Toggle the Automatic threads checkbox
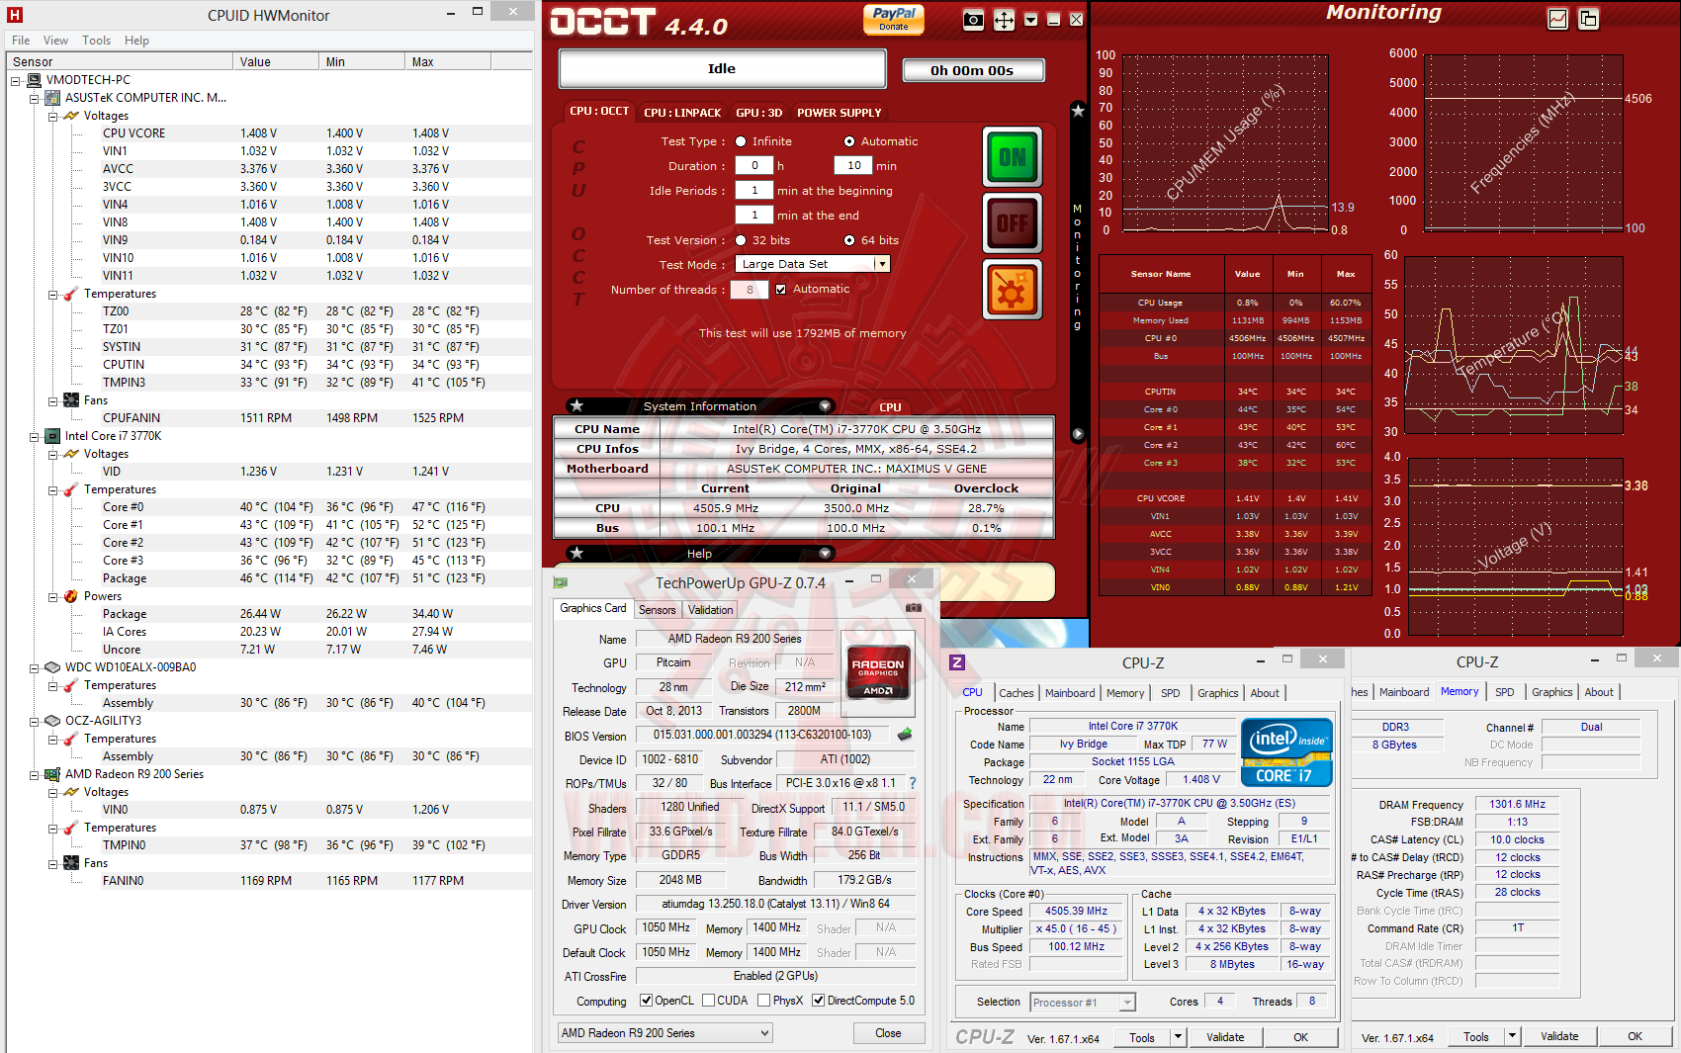1681x1053 pixels. 781,290
